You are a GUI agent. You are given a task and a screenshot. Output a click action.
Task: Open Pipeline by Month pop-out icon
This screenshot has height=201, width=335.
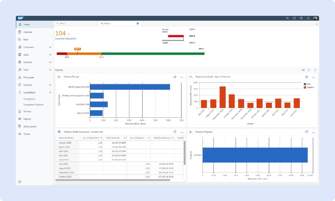point(306,77)
